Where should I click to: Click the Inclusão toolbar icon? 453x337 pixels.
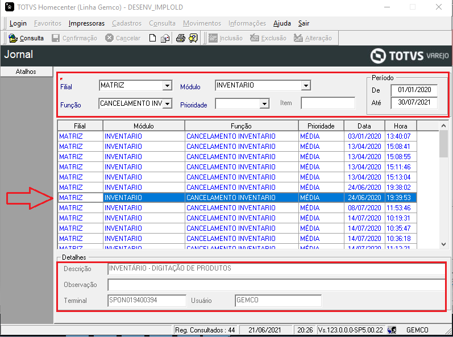[x=213, y=38]
